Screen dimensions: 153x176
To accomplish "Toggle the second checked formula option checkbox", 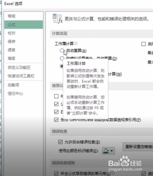I will (x=56, y=104).
